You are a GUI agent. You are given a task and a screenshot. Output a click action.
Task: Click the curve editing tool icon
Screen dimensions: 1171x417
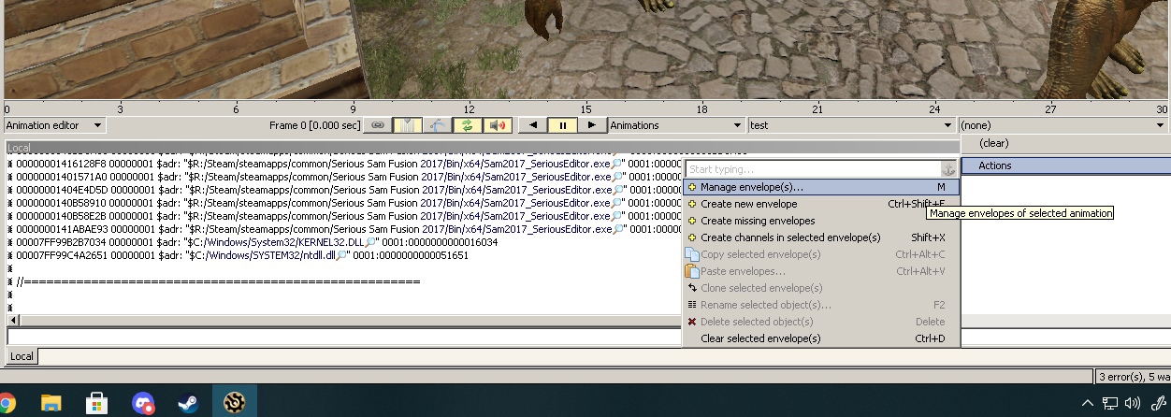tap(437, 125)
